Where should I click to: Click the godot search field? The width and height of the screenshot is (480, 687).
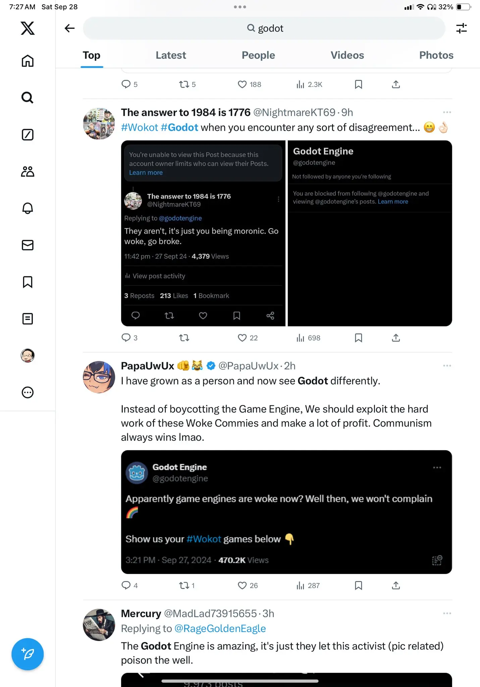click(264, 28)
